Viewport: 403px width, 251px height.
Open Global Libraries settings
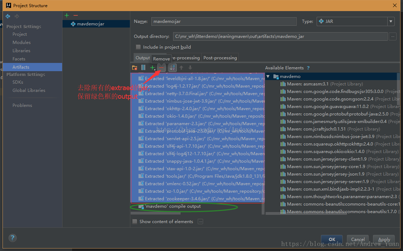tap(29, 90)
